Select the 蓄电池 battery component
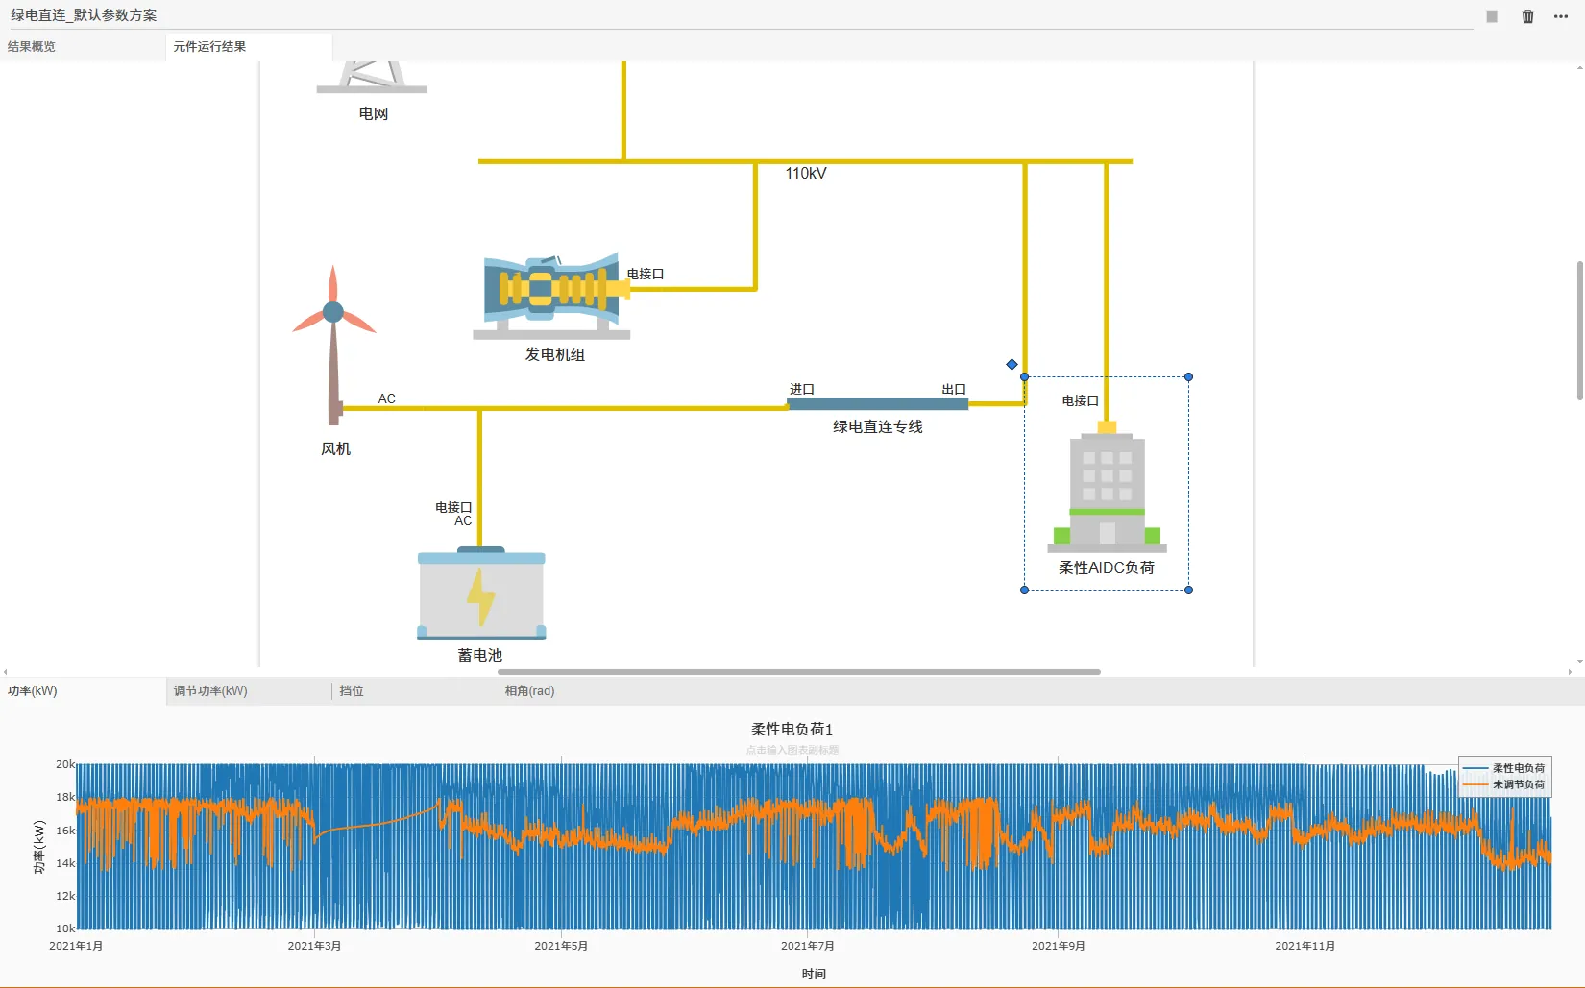The image size is (1585, 988). (481, 593)
